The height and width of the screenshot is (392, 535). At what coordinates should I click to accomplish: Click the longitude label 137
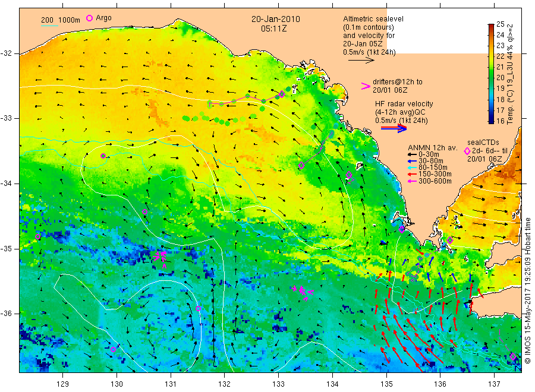(x=494, y=384)
